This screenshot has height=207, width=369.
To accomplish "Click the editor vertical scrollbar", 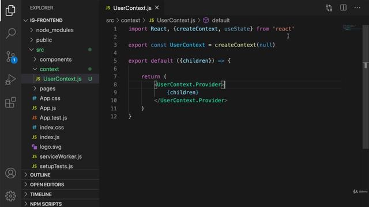I will click(366, 87).
